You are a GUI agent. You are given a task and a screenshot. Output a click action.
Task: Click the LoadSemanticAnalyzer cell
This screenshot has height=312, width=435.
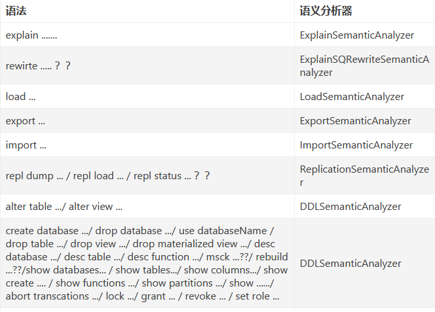[352, 97]
